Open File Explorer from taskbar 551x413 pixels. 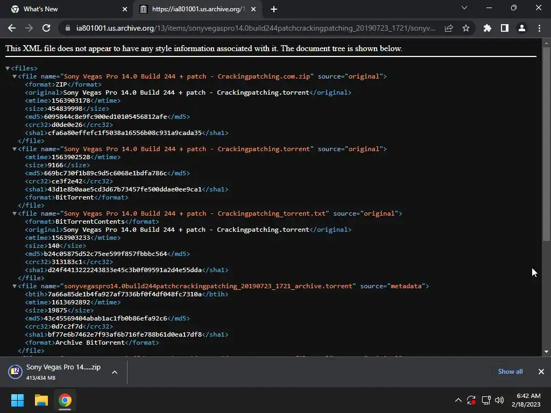[x=41, y=400]
